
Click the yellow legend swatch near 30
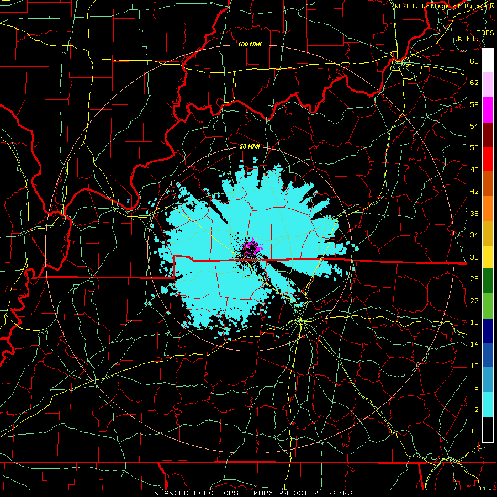(x=488, y=257)
